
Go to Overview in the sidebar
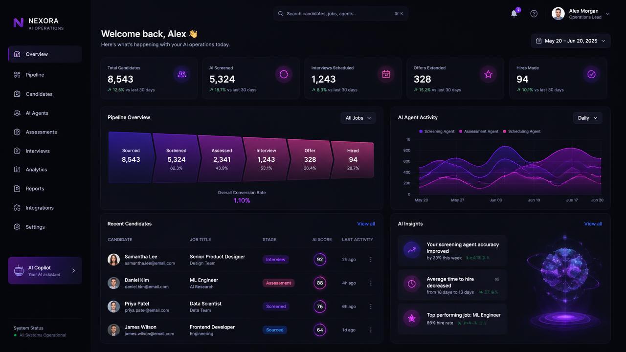click(45, 54)
